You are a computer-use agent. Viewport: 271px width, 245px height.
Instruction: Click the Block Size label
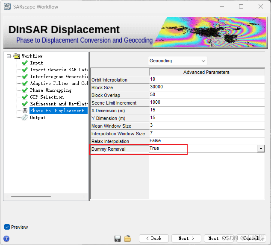click(102, 87)
